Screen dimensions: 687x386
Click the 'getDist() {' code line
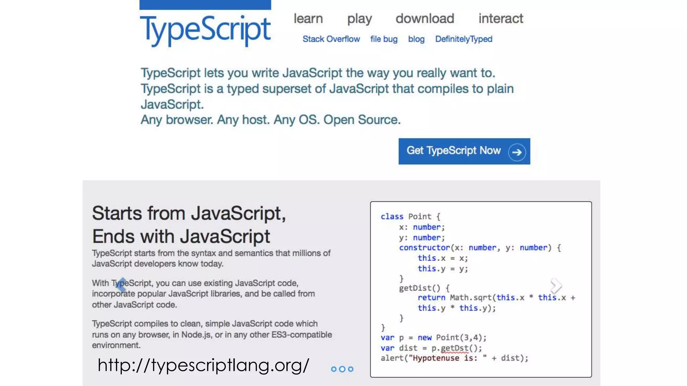click(x=424, y=288)
